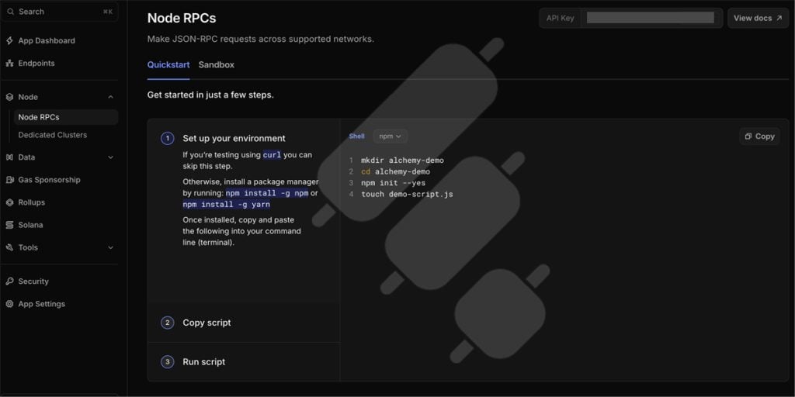Click the 'touch demo-script.js' code line
The height and width of the screenshot is (397, 795).
click(407, 194)
